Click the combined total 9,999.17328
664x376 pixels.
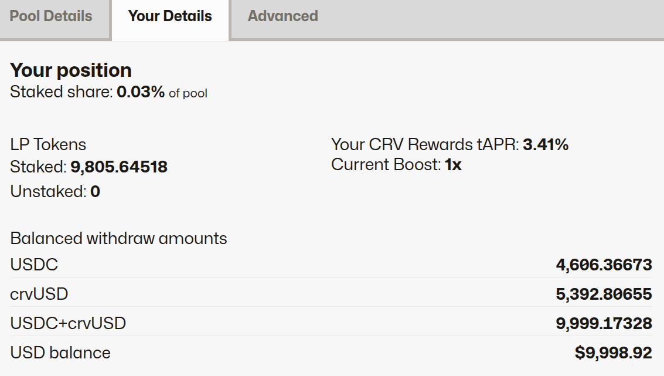click(604, 323)
